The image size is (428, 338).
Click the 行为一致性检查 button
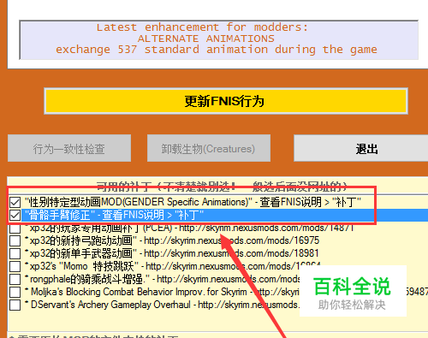tap(69, 148)
